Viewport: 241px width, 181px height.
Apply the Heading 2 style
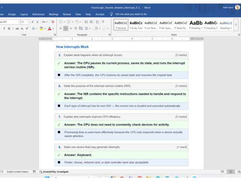211,25
